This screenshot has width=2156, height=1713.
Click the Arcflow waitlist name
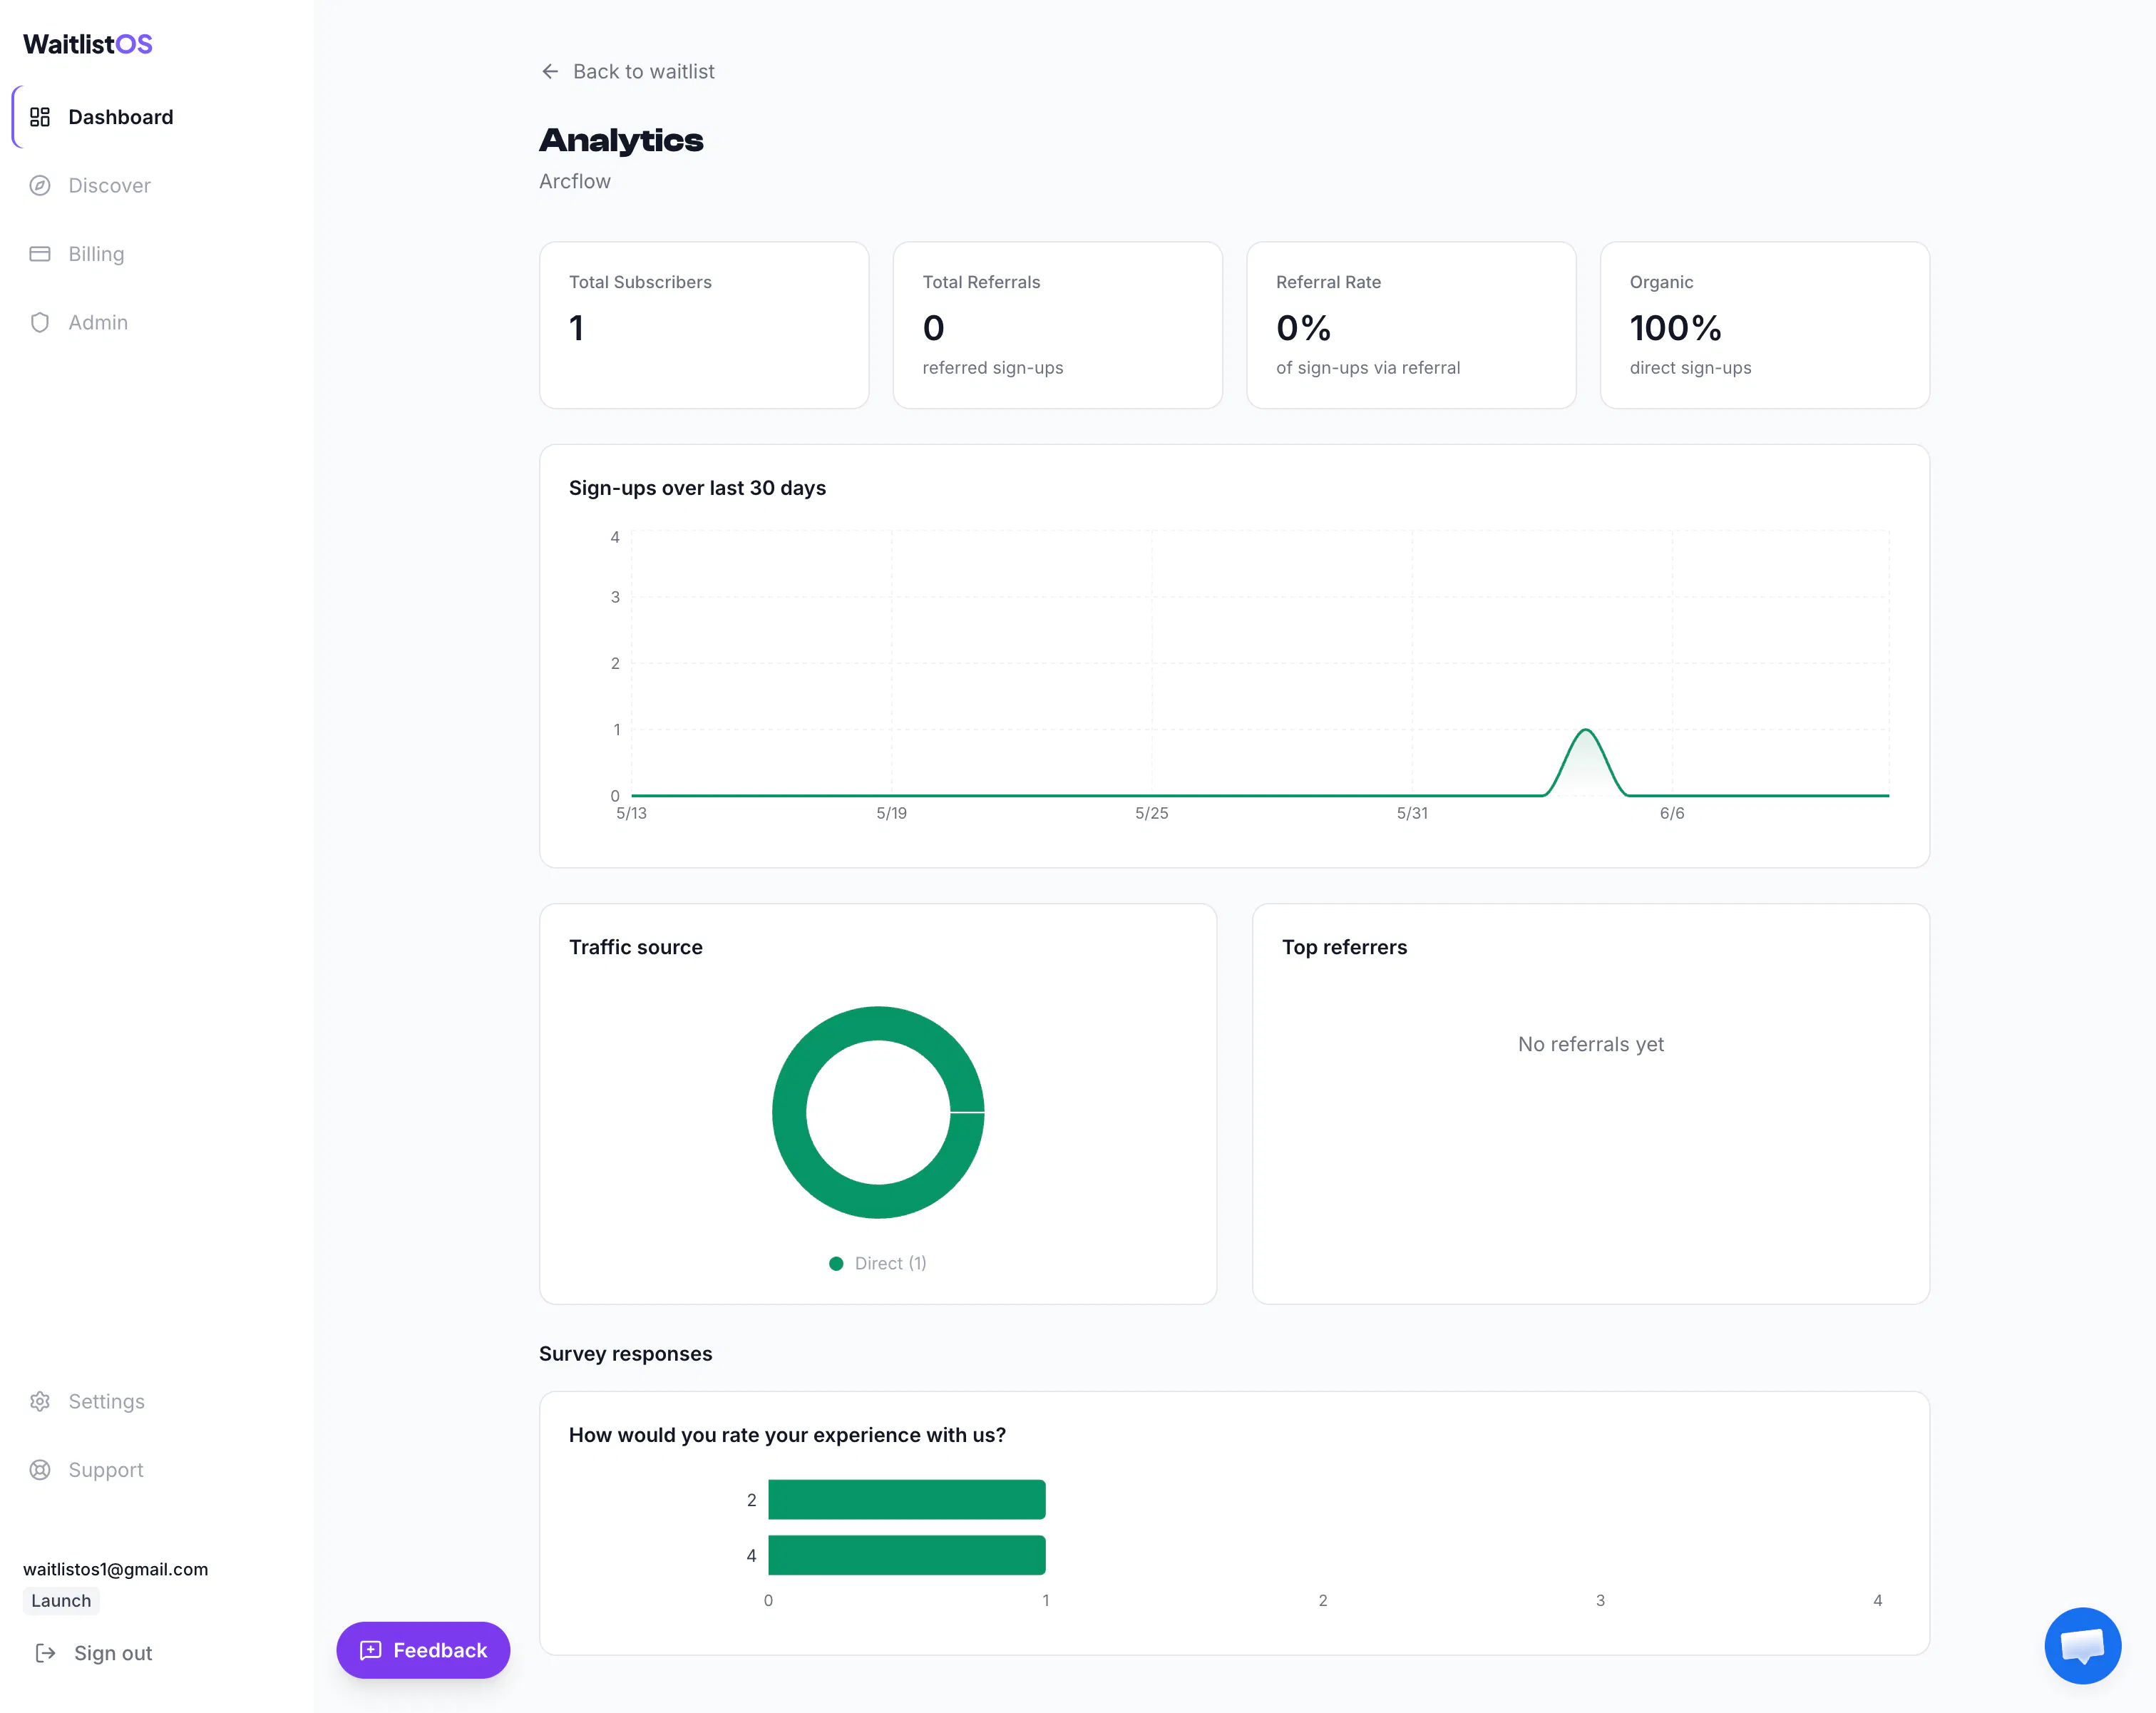coord(575,181)
